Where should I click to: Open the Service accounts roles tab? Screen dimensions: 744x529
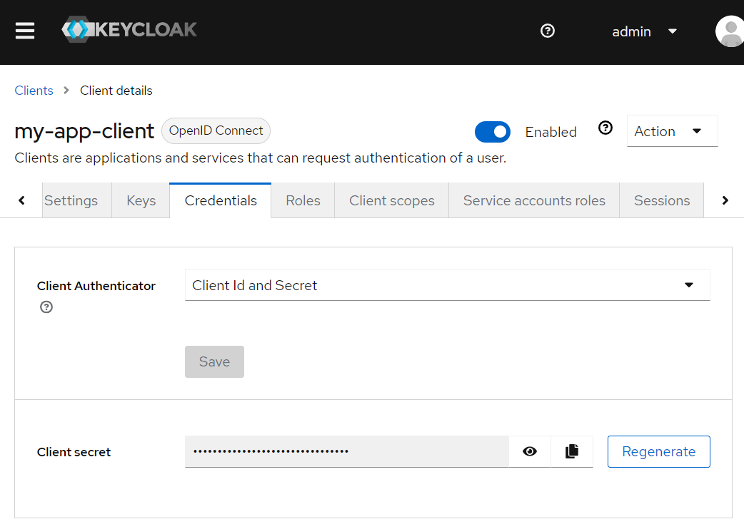(533, 200)
